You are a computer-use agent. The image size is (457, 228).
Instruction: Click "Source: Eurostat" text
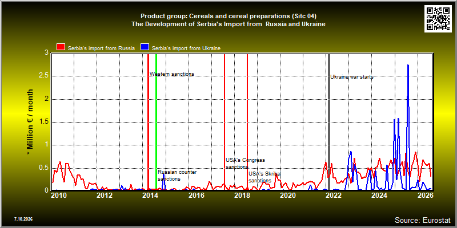pos(423,220)
